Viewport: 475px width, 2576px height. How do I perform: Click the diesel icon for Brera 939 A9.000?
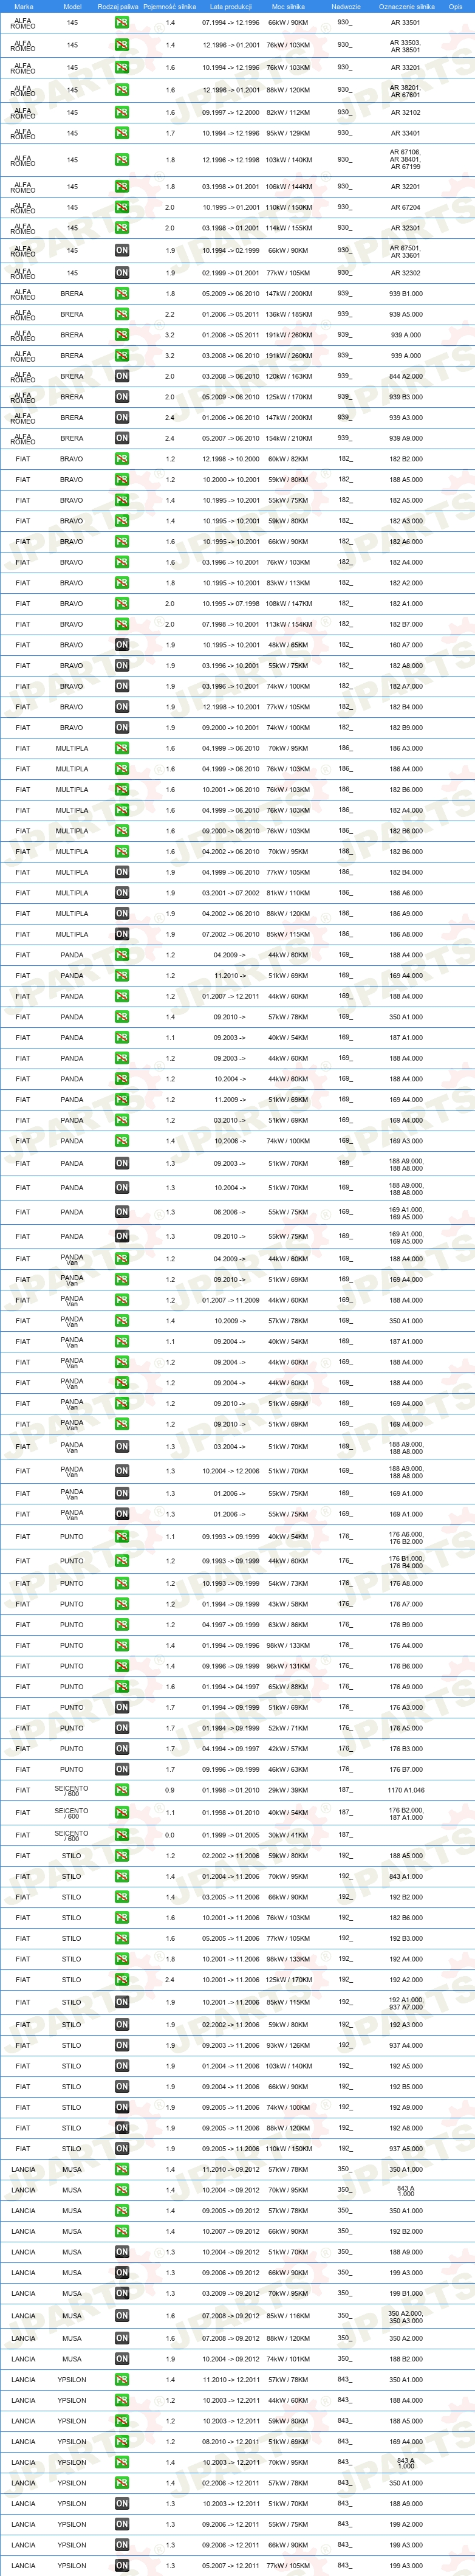pos(121,438)
